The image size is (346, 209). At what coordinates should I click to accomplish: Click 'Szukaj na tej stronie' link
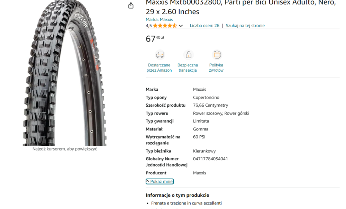click(x=245, y=26)
